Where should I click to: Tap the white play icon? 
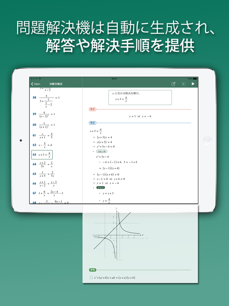click(x=193, y=84)
